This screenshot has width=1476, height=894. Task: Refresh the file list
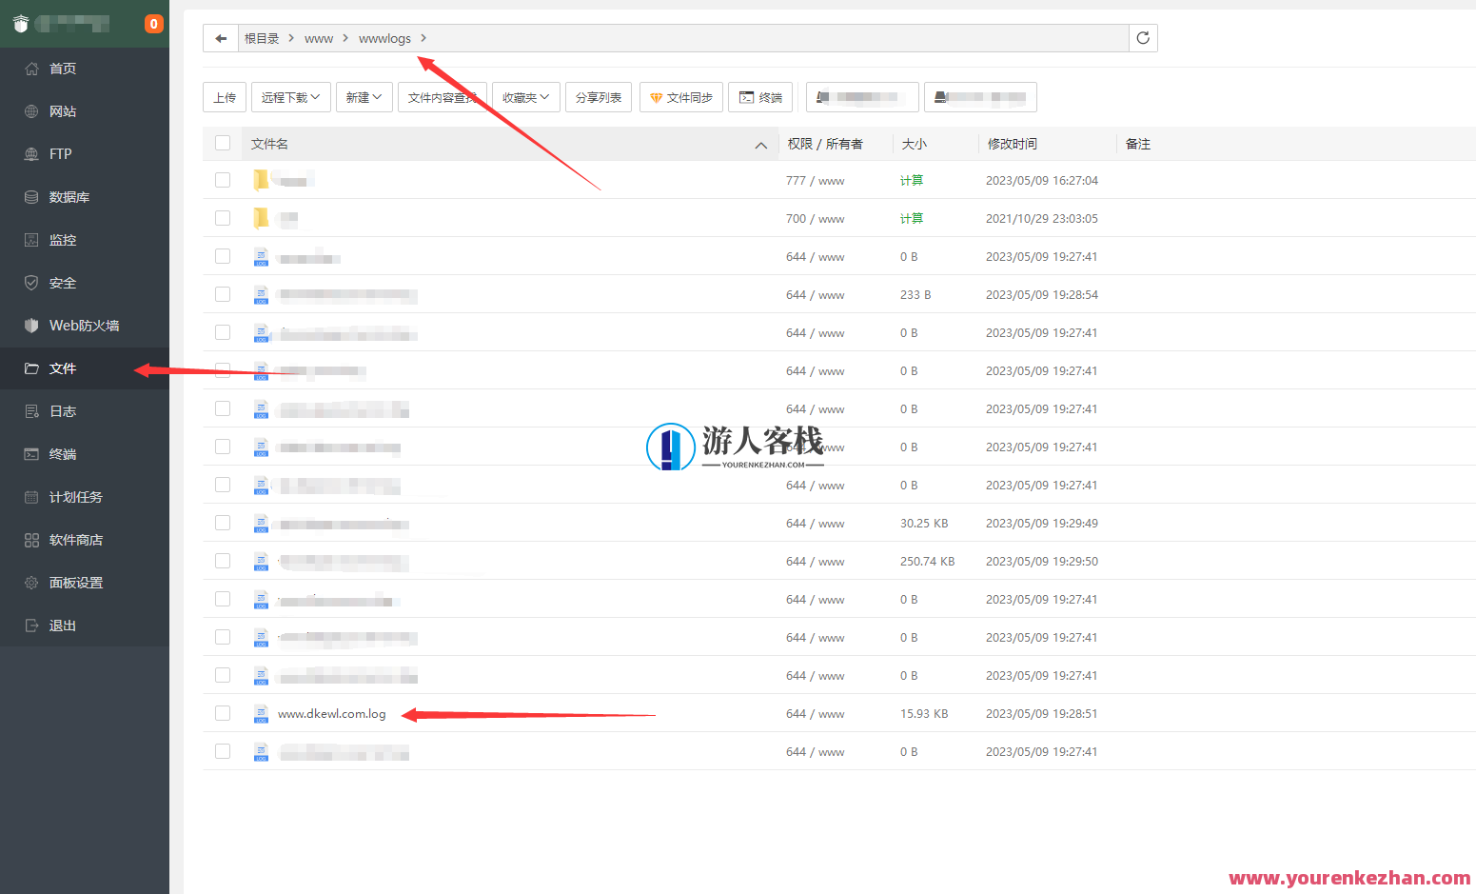(x=1142, y=38)
